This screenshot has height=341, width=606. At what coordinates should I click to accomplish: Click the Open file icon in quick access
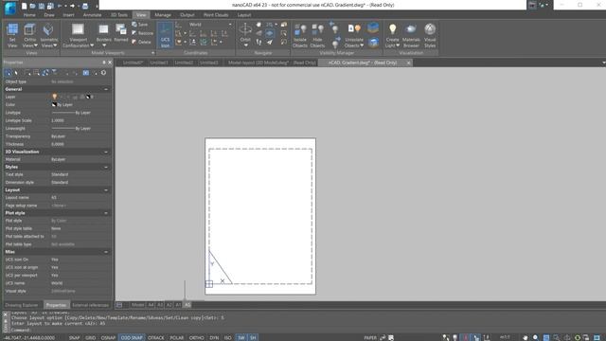(x=32, y=6)
